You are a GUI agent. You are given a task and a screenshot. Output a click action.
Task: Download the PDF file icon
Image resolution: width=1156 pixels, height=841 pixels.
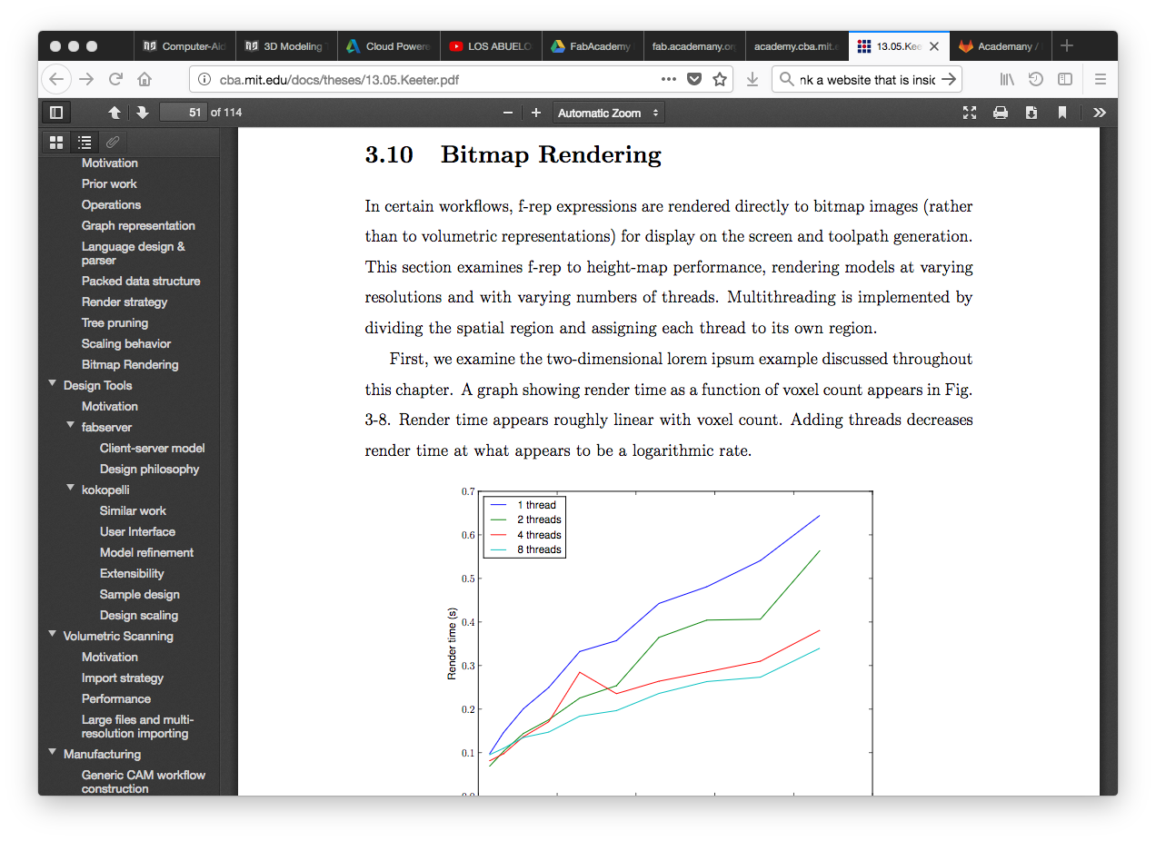1031,113
